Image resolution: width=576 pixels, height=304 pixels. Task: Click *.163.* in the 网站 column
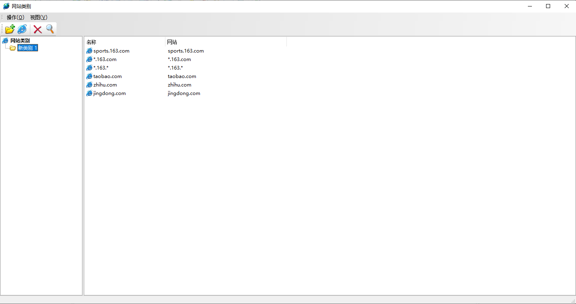pos(175,68)
